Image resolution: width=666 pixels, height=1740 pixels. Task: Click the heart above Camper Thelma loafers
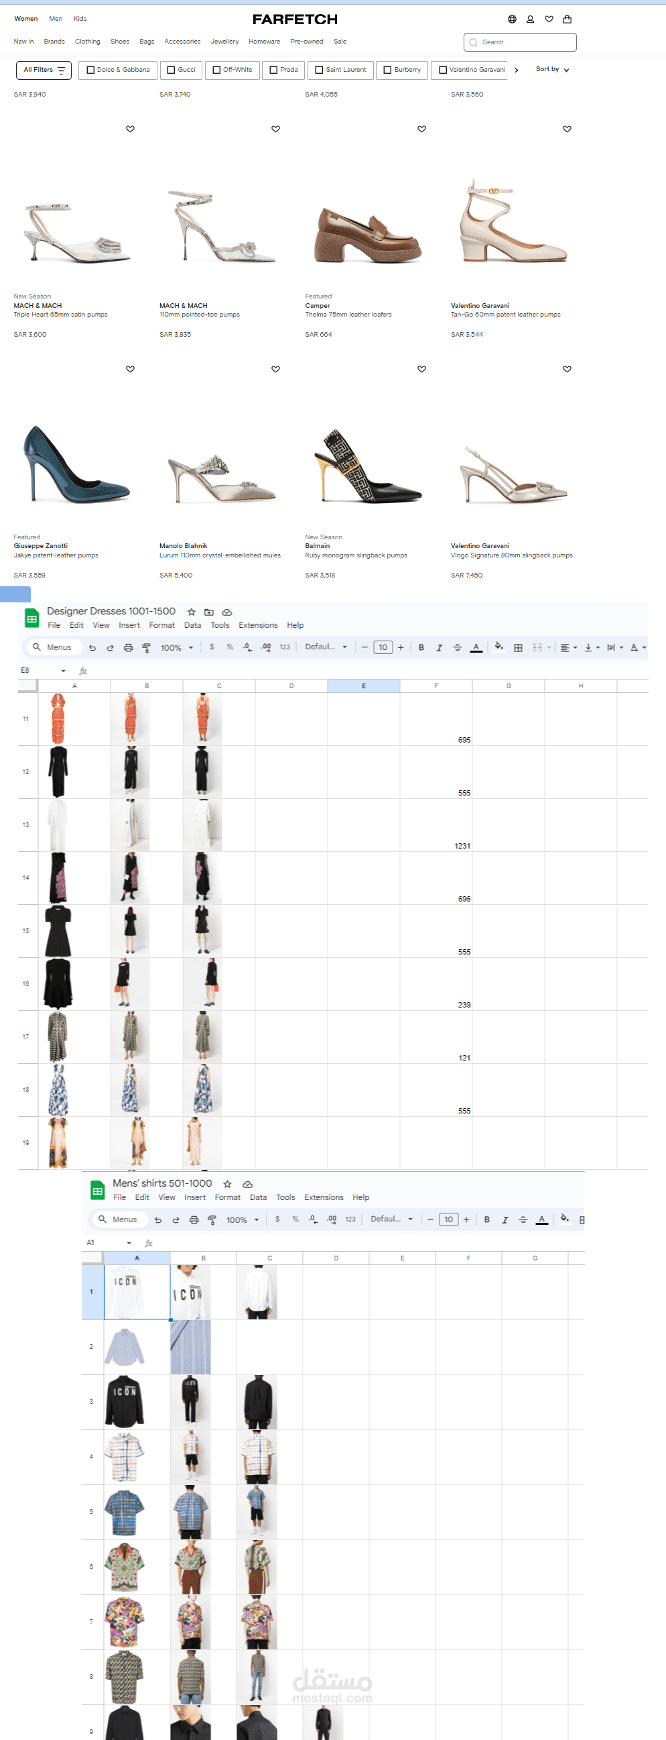pos(421,129)
